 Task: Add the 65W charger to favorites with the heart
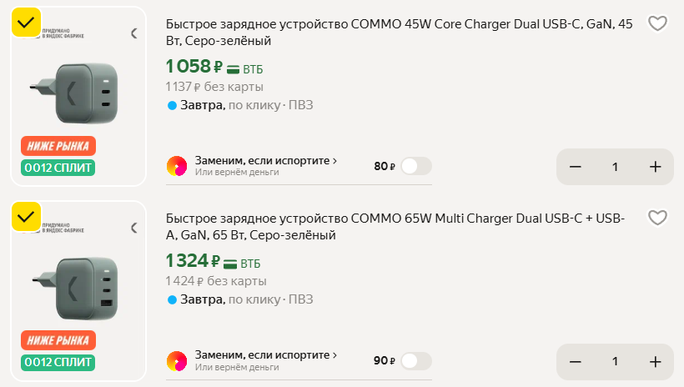(657, 219)
